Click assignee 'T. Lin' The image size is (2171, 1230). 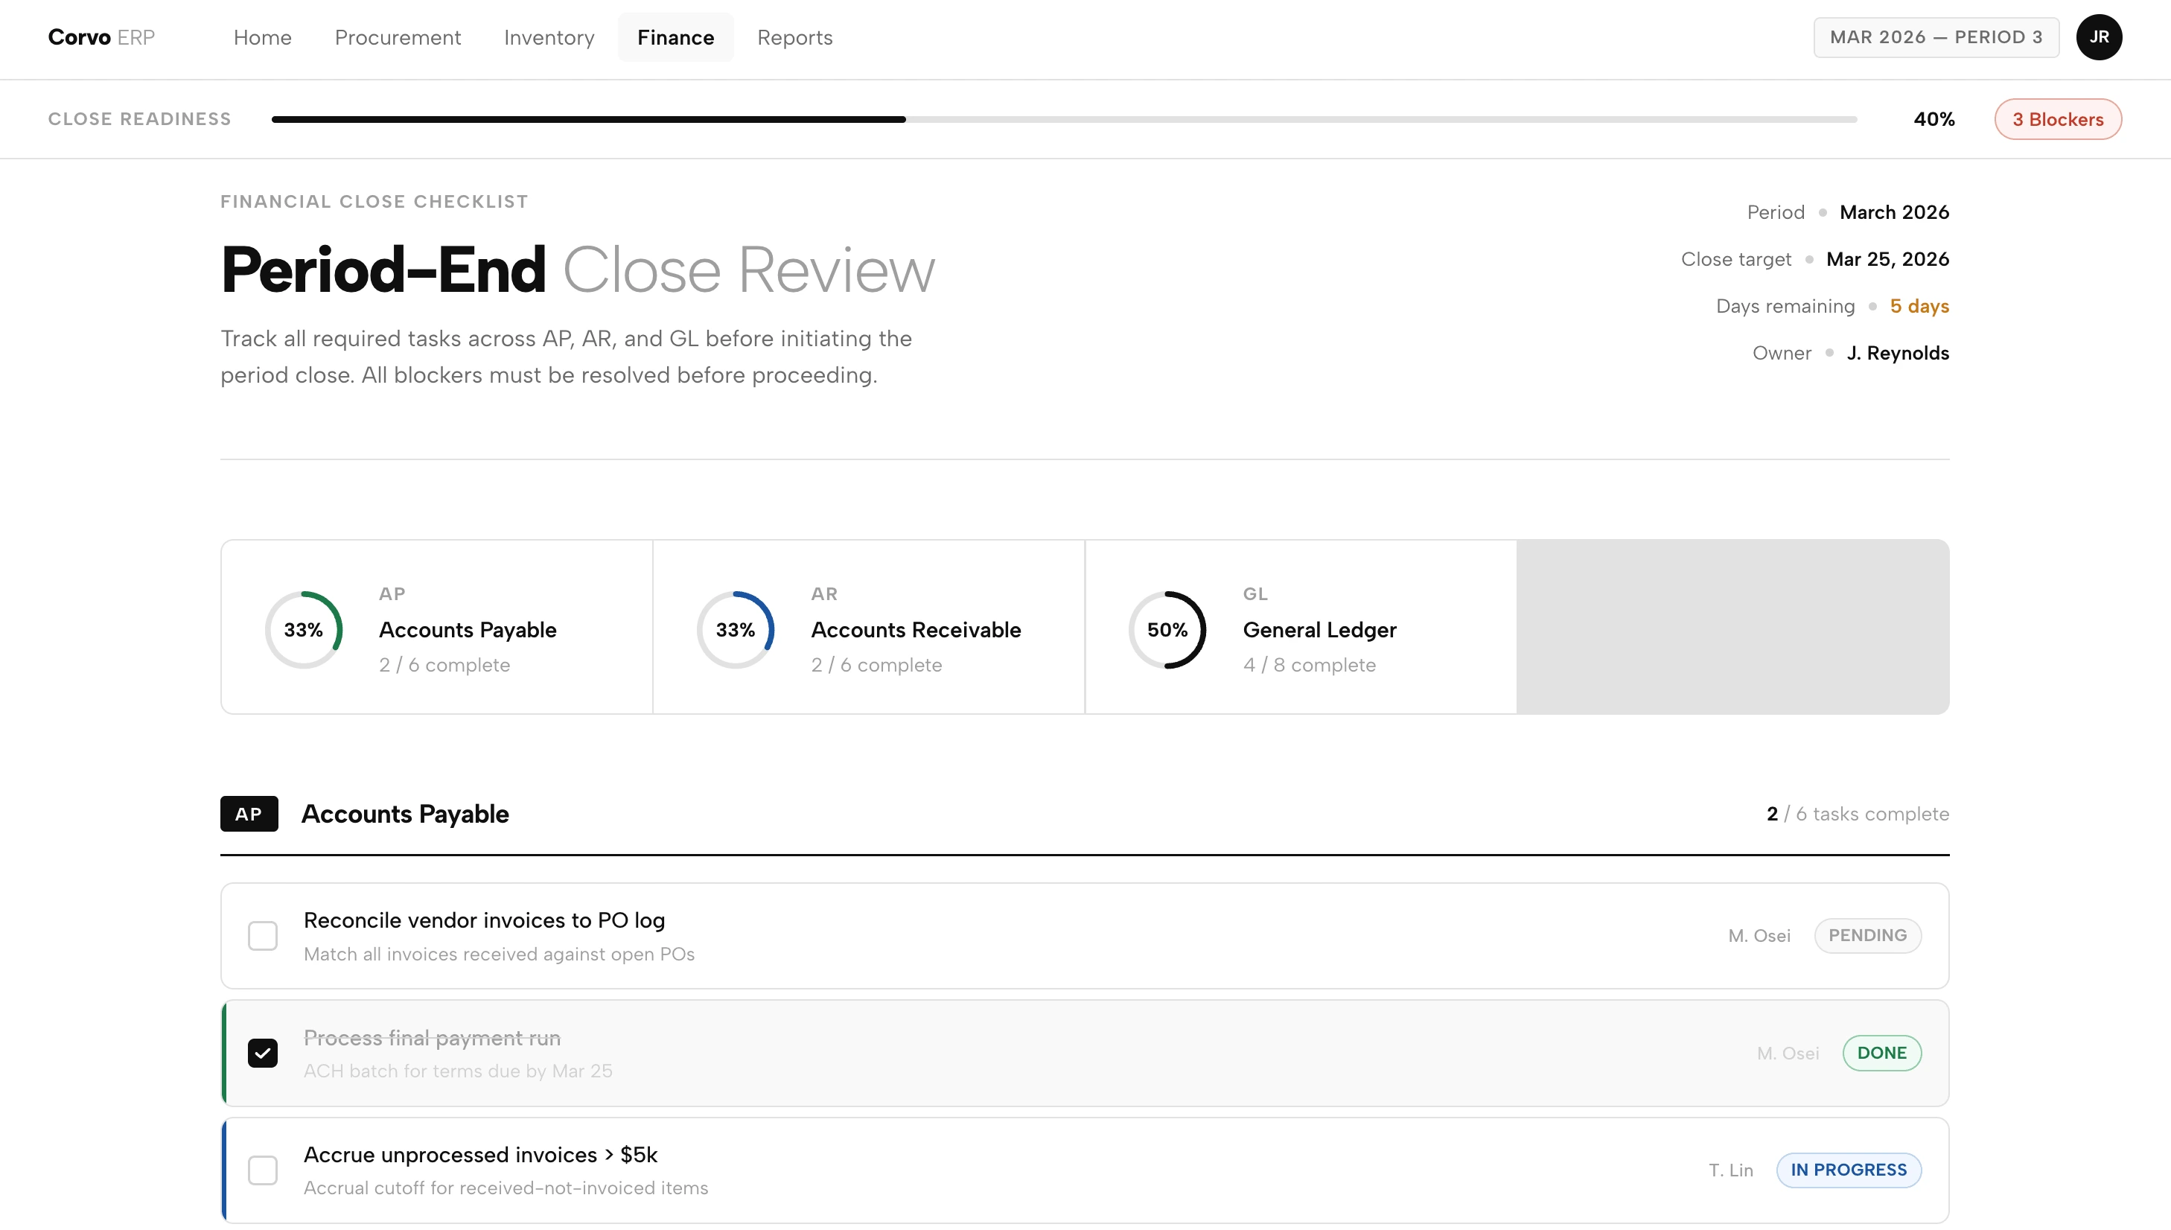[1731, 1170]
